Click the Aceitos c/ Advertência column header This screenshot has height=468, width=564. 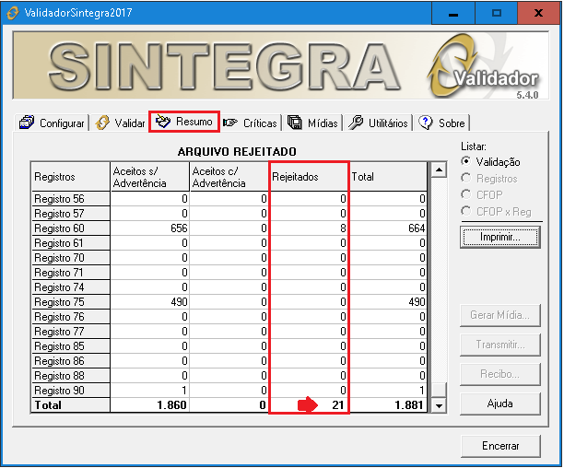coord(229,177)
